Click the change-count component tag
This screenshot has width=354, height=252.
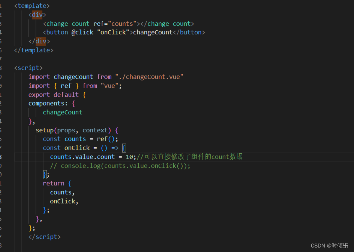click(67, 23)
